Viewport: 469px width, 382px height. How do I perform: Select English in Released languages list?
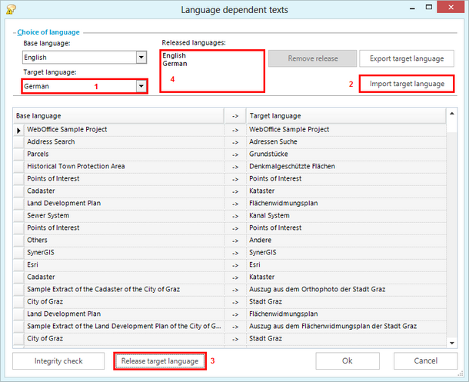174,56
